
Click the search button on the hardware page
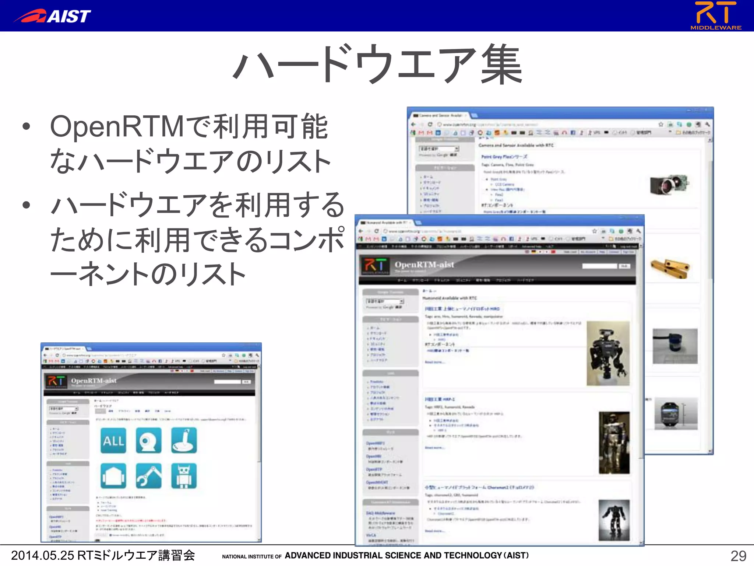[246, 382]
